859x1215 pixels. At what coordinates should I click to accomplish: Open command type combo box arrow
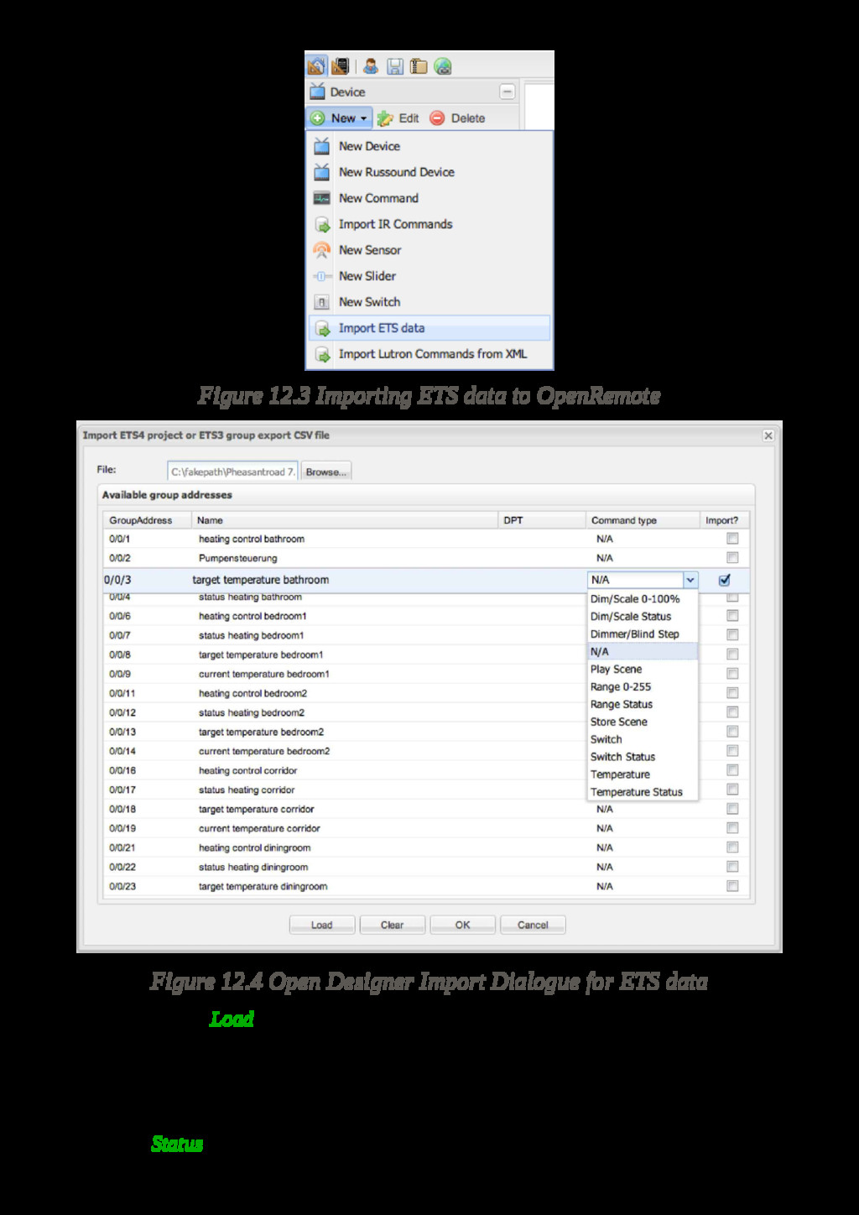click(690, 580)
